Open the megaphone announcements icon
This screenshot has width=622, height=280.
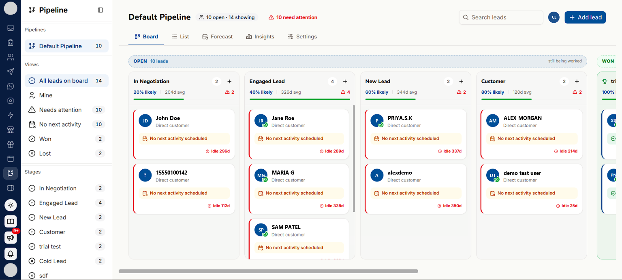11,238
